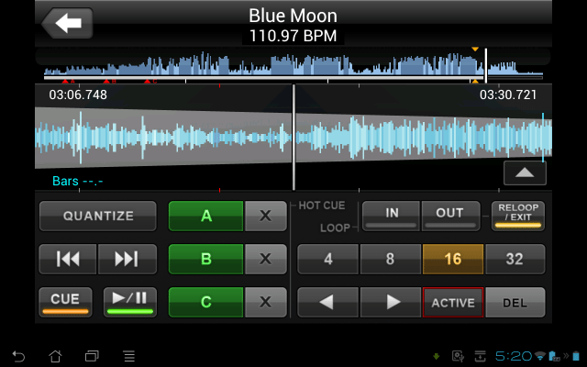This screenshot has width=587, height=367.
Task: Skip to next track
Action: click(x=127, y=259)
